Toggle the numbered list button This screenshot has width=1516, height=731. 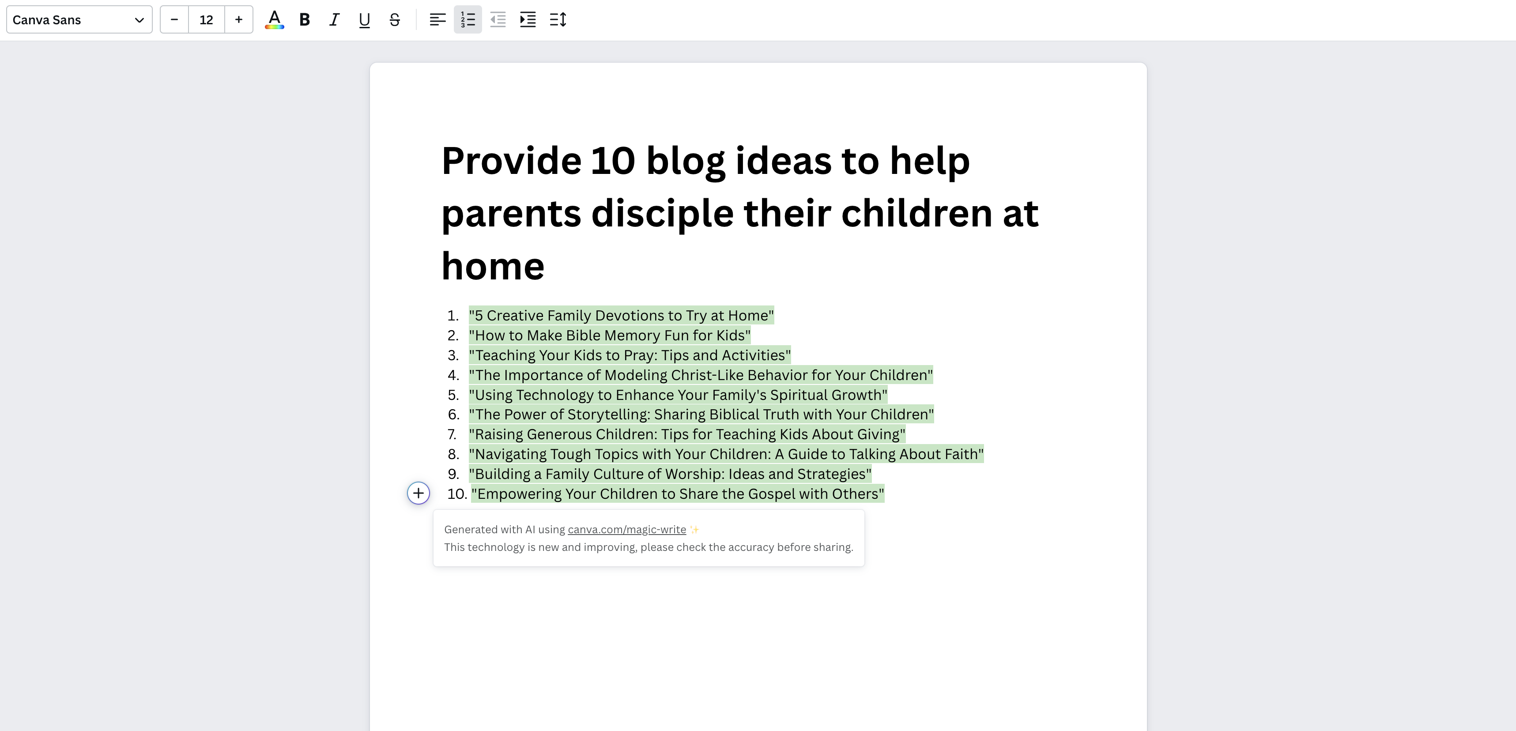(468, 19)
